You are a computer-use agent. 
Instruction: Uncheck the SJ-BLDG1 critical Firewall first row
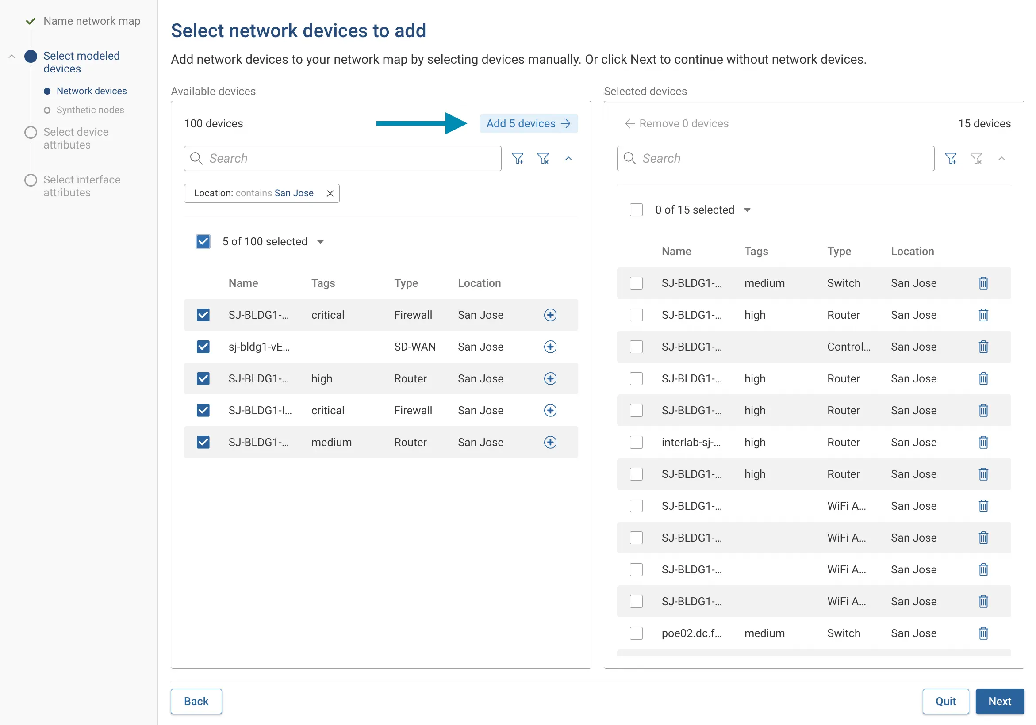click(x=203, y=315)
